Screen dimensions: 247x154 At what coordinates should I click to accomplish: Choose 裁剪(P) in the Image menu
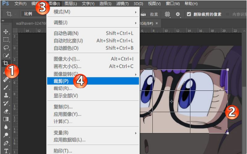pos(93,81)
